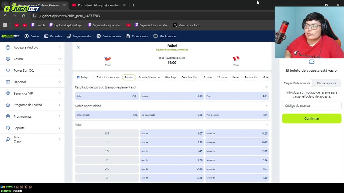344x193 pixels.
Task: Open Casino in the top navigation
Action: (x=32, y=36)
